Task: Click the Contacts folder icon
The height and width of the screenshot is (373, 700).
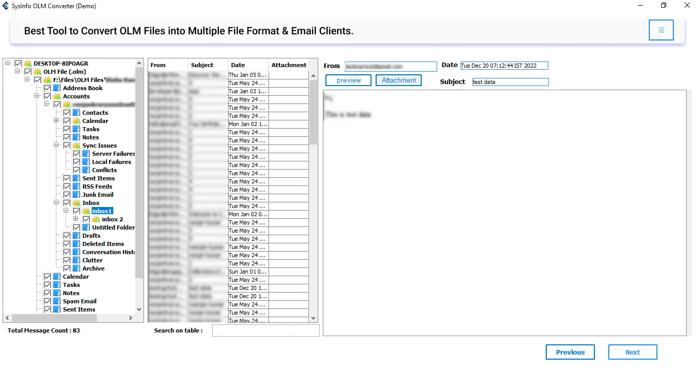Action: tap(76, 113)
